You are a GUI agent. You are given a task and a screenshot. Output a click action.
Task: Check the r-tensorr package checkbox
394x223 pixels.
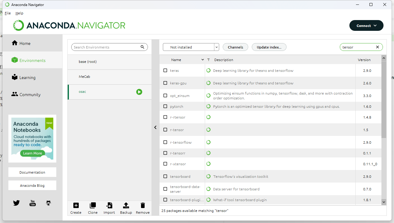click(165, 153)
